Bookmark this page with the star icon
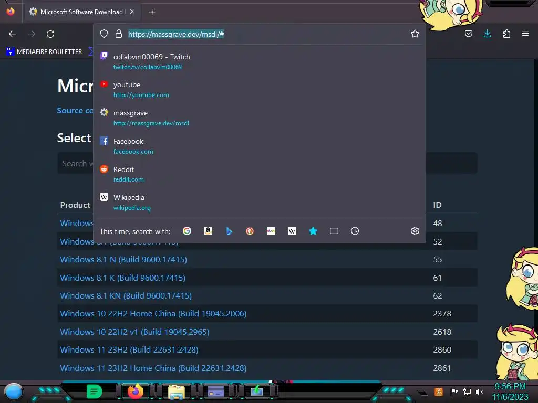The width and height of the screenshot is (538, 403). (x=415, y=34)
